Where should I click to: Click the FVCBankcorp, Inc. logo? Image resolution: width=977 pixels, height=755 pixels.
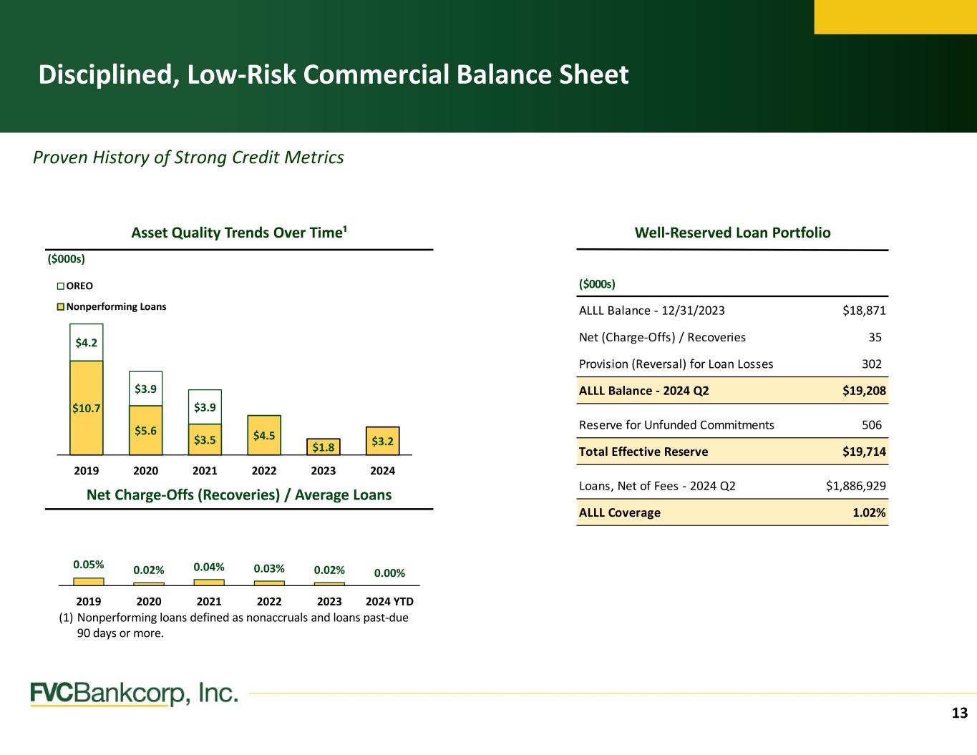[134, 693]
